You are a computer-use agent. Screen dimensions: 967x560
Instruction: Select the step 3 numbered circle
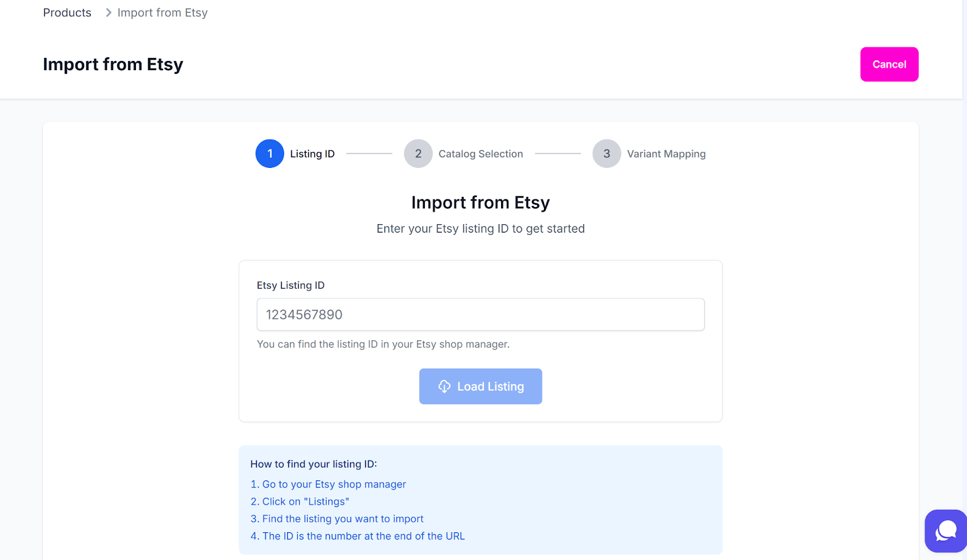(607, 154)
